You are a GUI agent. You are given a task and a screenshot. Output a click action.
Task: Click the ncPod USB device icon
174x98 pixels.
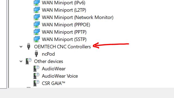click(36, 54)
